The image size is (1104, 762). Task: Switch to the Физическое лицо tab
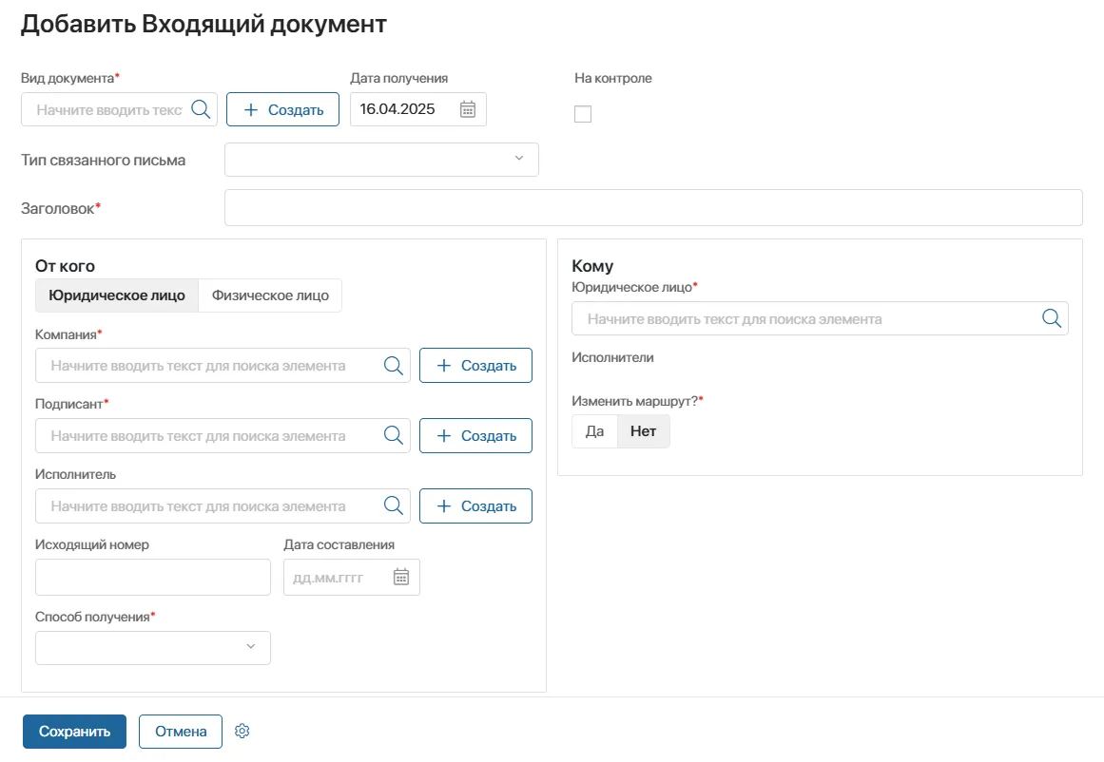click(x=269, y=295)
